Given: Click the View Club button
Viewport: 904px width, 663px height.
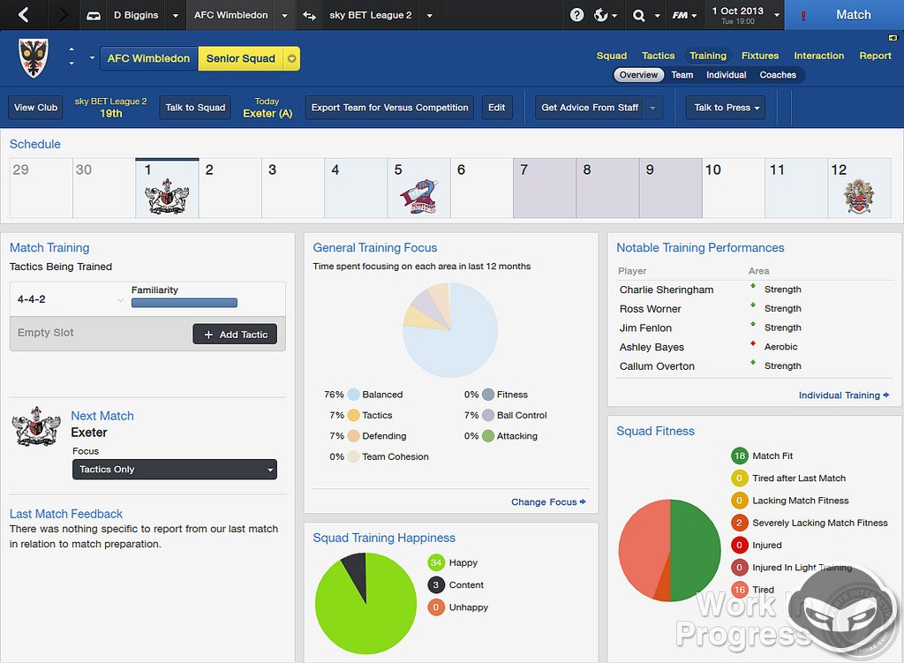Looking at the screenshot, I should click(35, 108).
